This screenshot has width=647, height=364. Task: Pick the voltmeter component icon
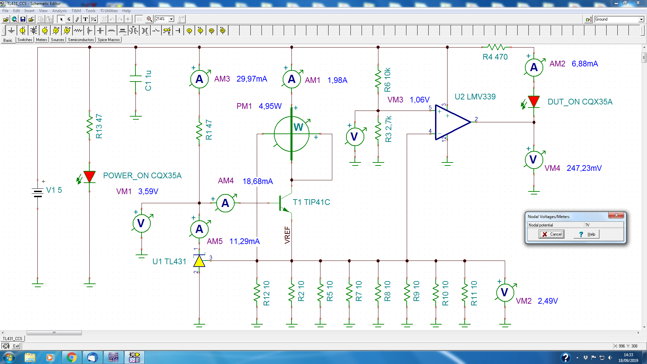56,31
